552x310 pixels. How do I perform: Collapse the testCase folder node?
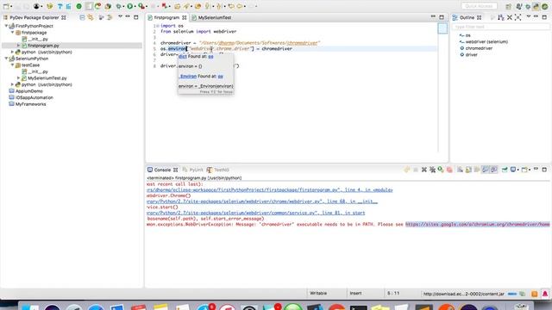(13, 65)
